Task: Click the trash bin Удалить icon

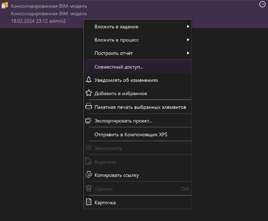Action: tap(89, 188)
